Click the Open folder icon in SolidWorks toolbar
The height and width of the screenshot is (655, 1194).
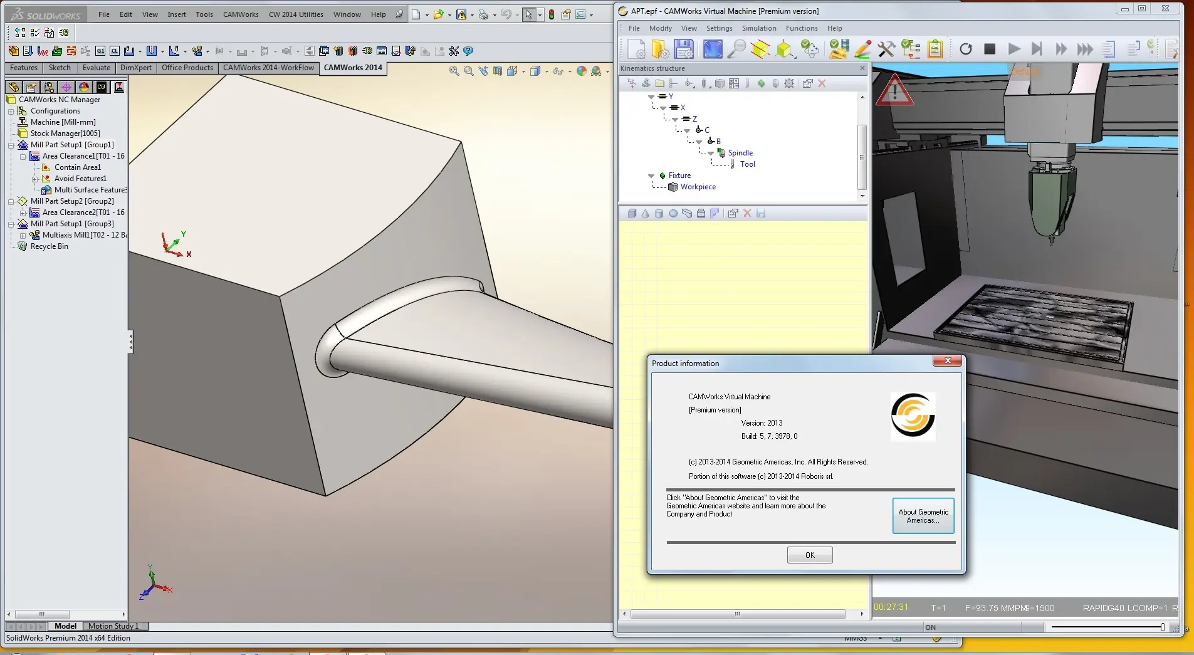[x=438, y=14]
